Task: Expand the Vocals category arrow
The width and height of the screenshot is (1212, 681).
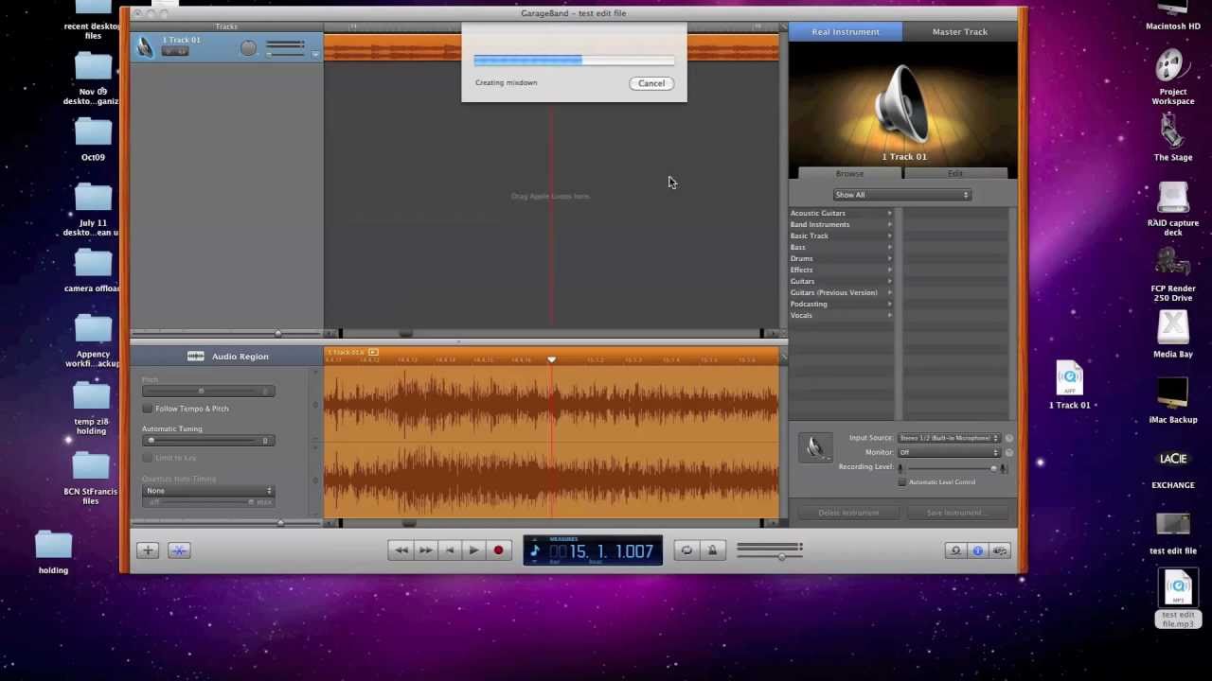Action: (x=889, y=316)
